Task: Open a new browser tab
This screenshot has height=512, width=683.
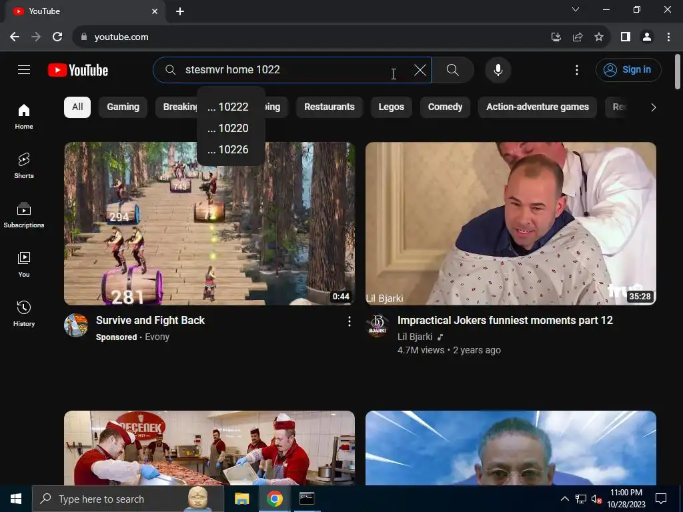Action: click(x=180, y=11)
